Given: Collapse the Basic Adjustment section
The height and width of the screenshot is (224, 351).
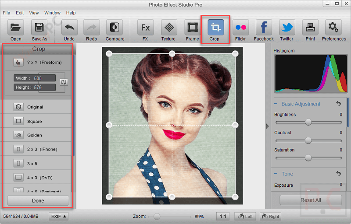Looking at the screenshot, I should [276, 104].
